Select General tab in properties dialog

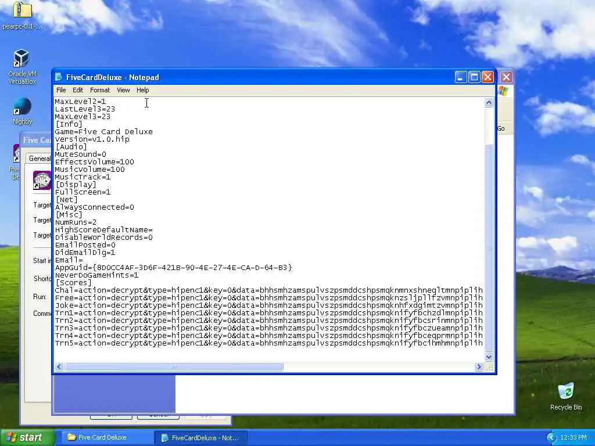39,159
